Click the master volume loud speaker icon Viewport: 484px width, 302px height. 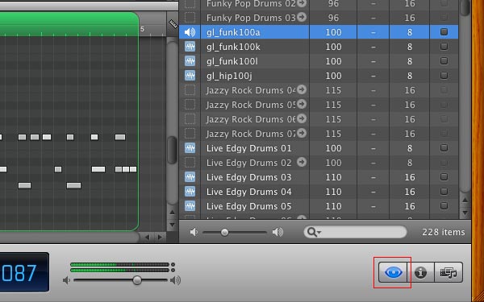pyautogui.click(x=175, y=280)
